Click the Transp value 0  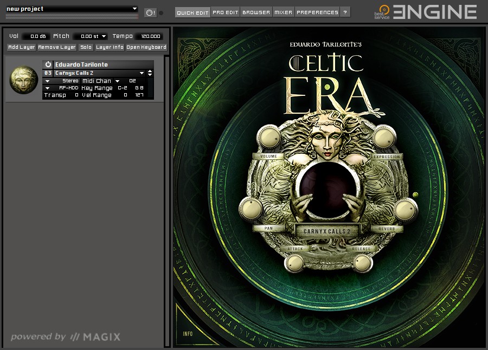(76, 95)
